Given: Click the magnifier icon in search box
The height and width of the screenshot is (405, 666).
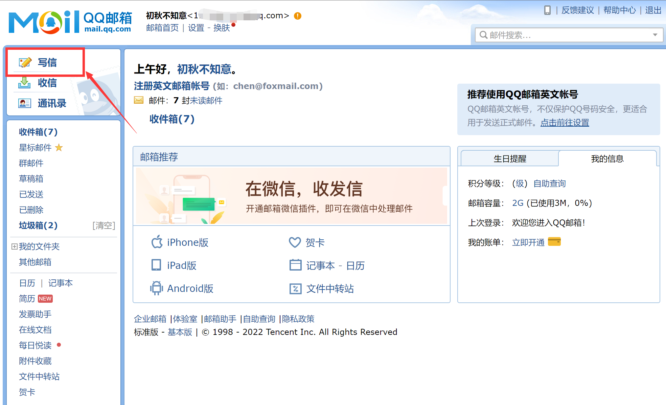Looking at the screenshot, I should click(x=483, y=35).
